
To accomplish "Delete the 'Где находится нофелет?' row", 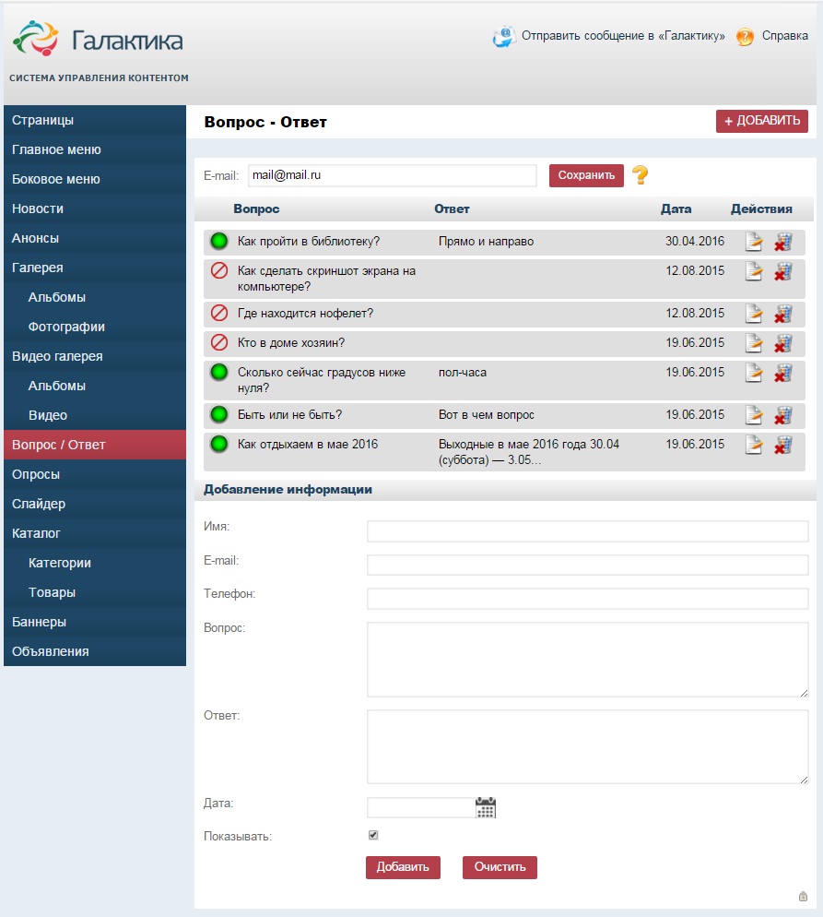I will point(783,314).
